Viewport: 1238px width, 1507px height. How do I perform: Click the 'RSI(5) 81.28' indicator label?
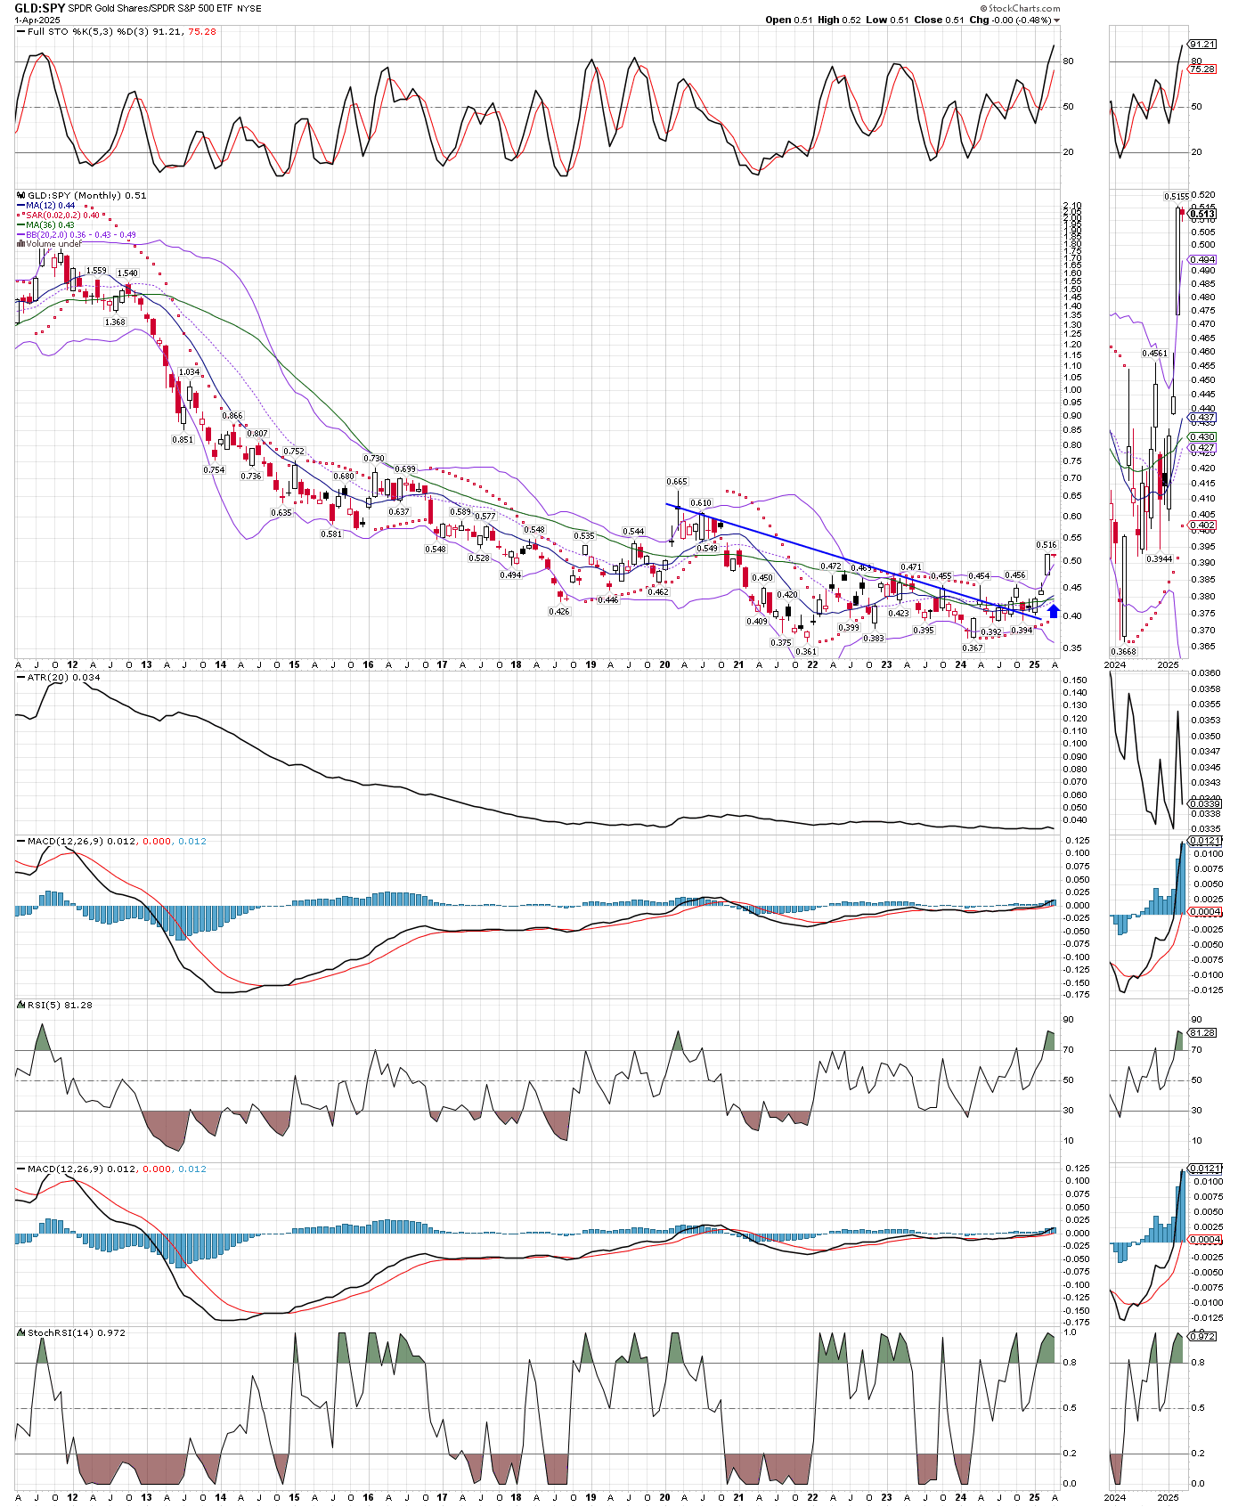pos(60,1006)
